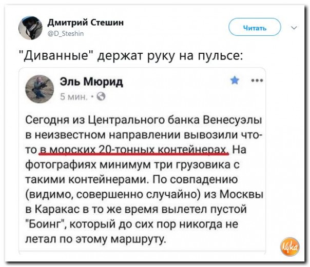Open Дмитрий Стешин's profile avatar
310x267 pixels.
pyautogui.click(x=31, y=28)
